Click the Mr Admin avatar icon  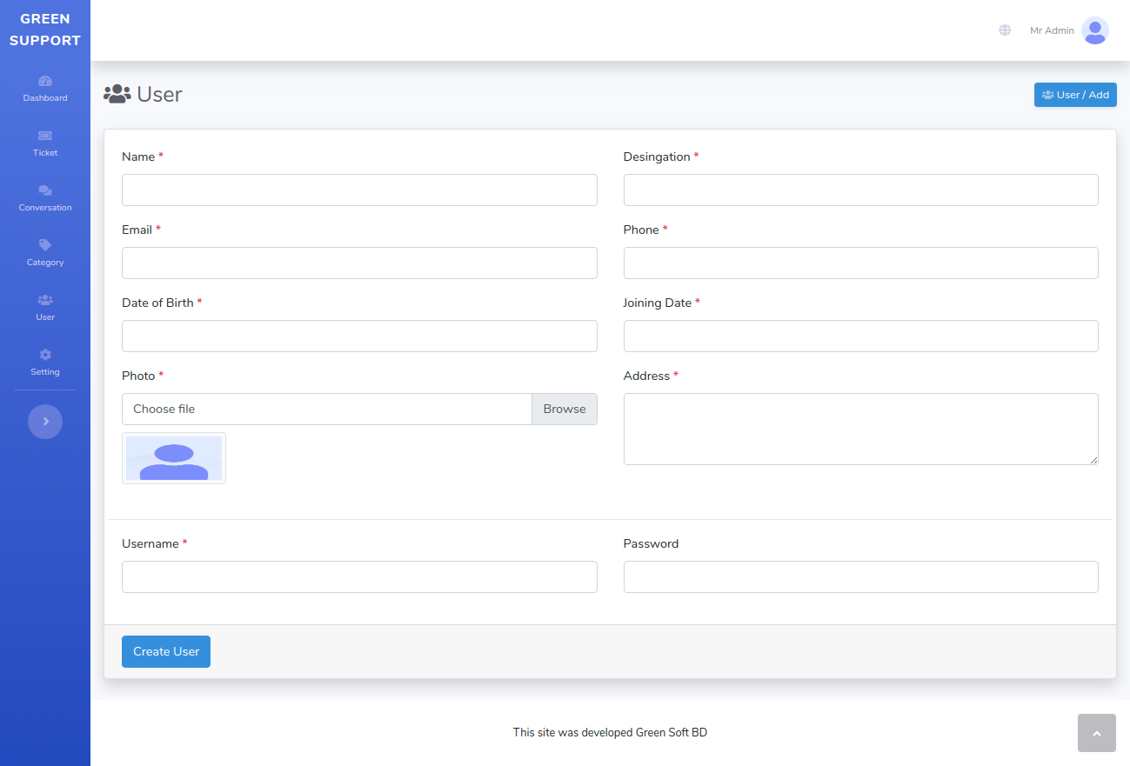click(x=1094, y=30)
